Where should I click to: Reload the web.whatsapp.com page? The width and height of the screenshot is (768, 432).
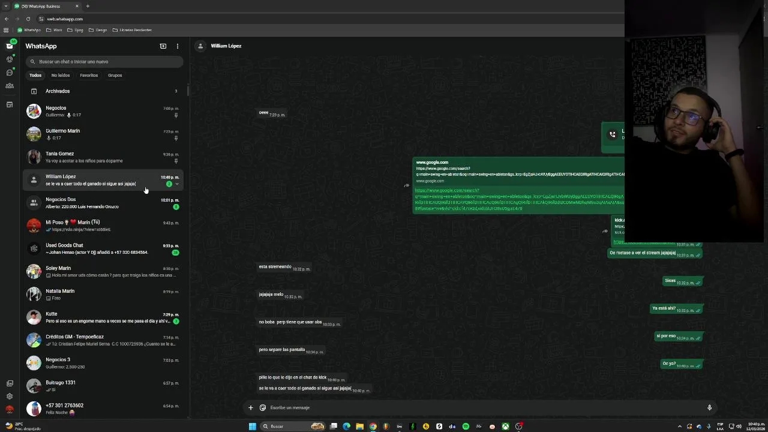(28, 19)
